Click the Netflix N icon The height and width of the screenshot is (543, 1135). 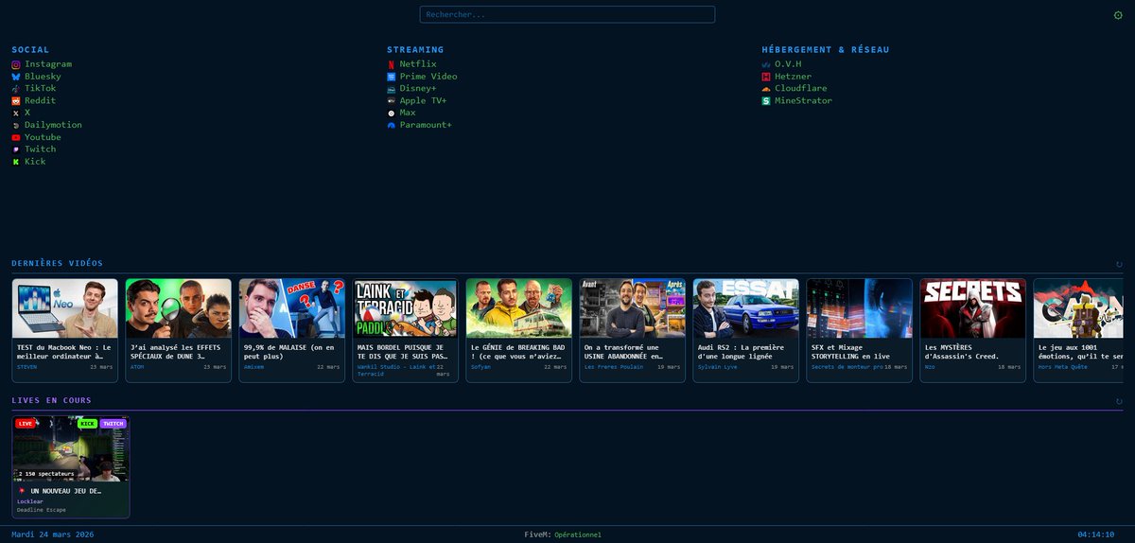392,64
